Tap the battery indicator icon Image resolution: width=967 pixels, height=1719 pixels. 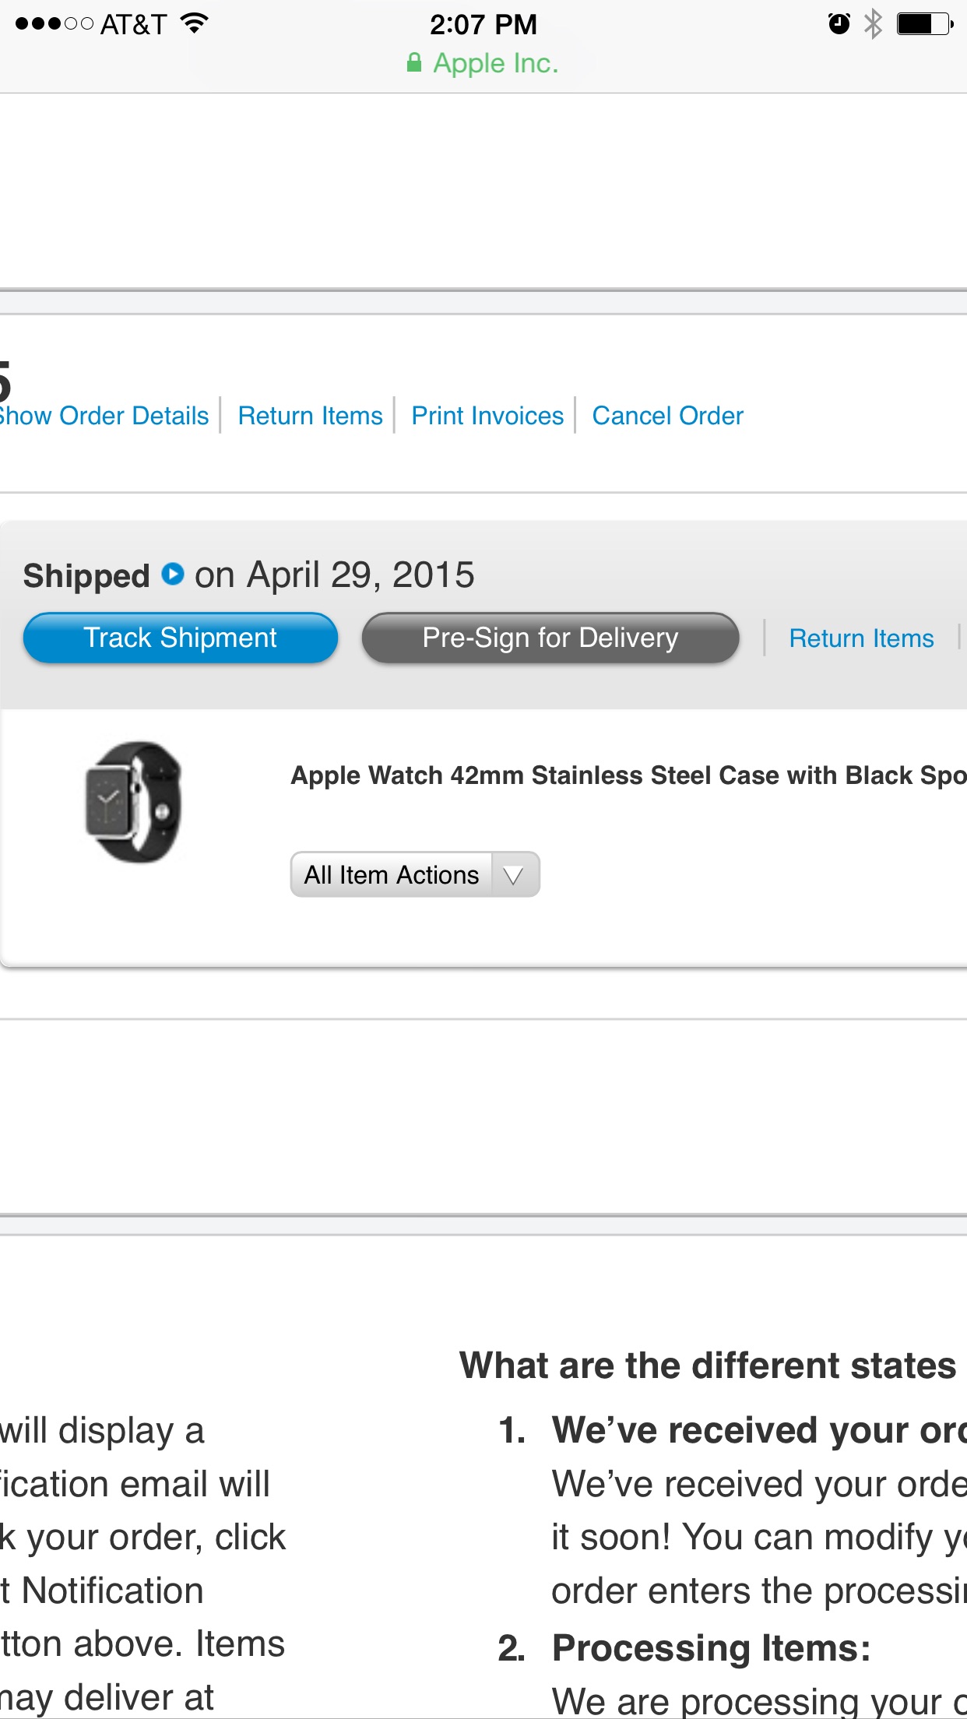(925, 24)
